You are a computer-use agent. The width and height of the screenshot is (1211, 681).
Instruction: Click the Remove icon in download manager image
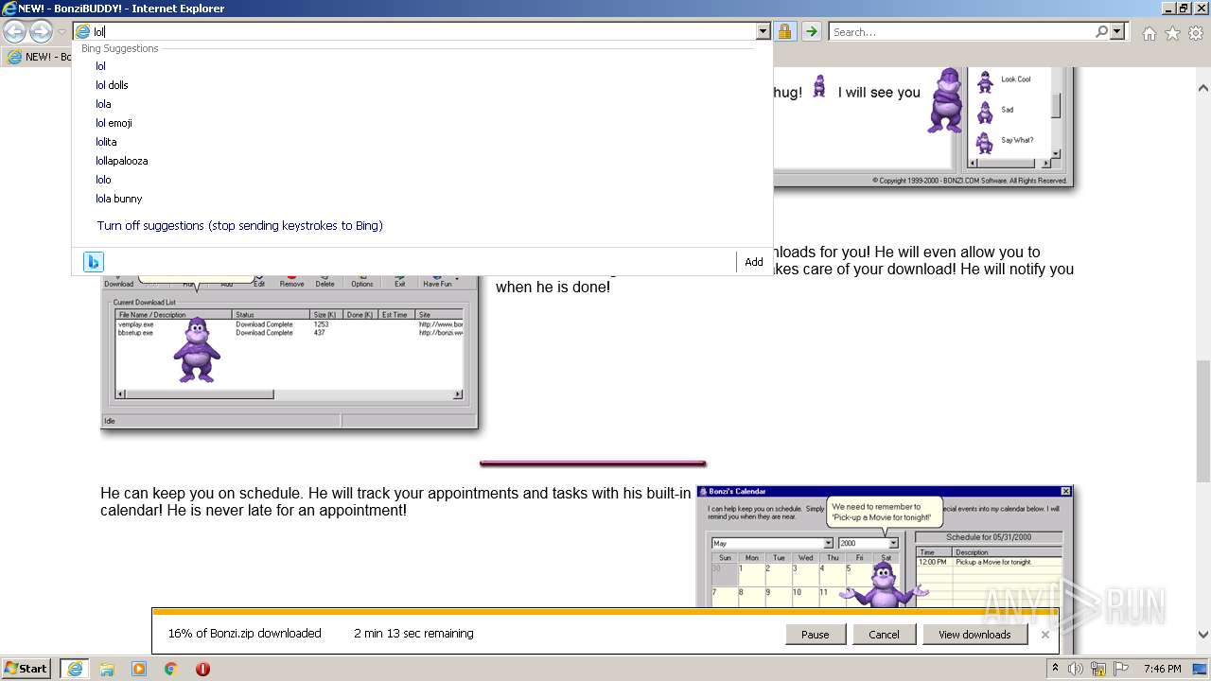pos(291,282)
